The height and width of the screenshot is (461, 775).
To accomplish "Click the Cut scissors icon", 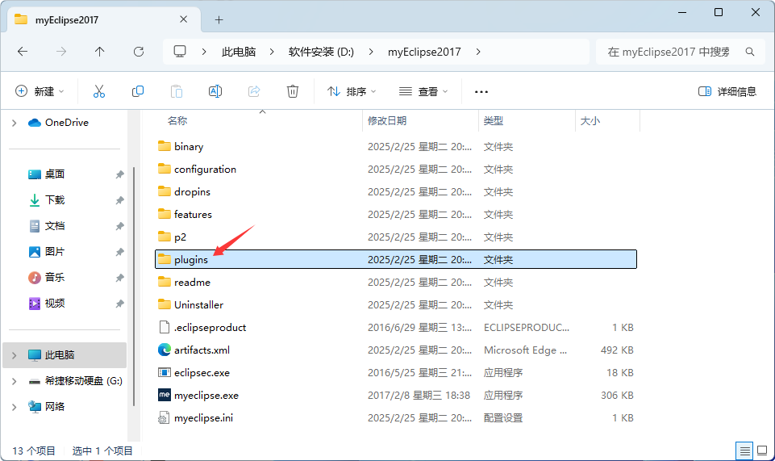I will [x=99, y=91].
